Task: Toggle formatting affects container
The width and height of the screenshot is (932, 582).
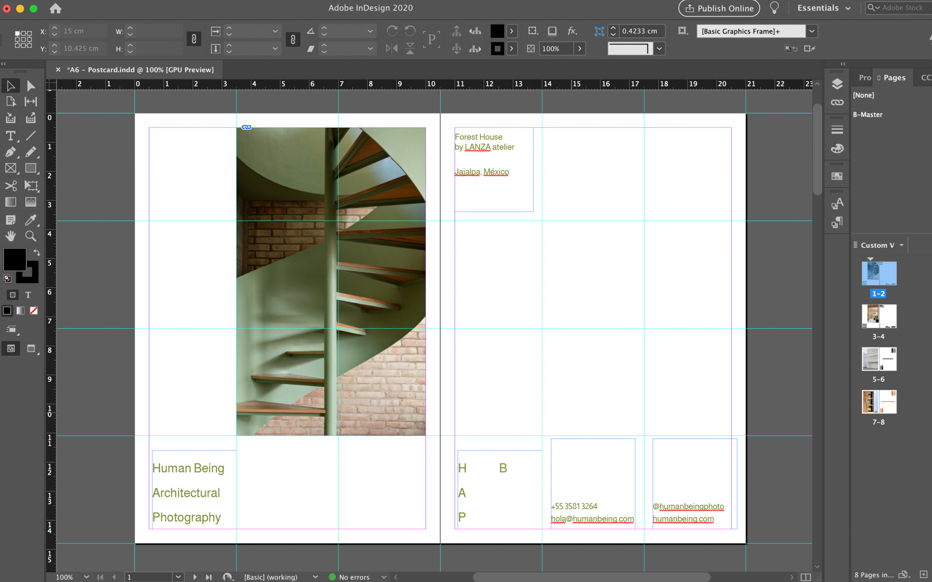Action: (x=12, y=295)
